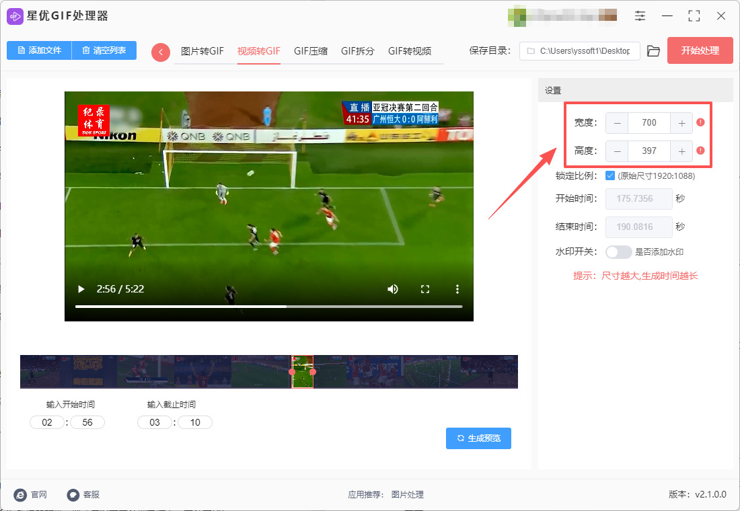Select left red handle of timeline clip

tap(292, 372)
